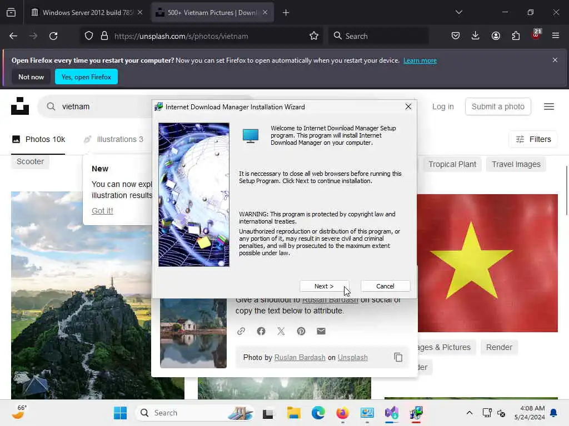Select the Scooter tag chip
569x426 pixels.
coord(30,161)
